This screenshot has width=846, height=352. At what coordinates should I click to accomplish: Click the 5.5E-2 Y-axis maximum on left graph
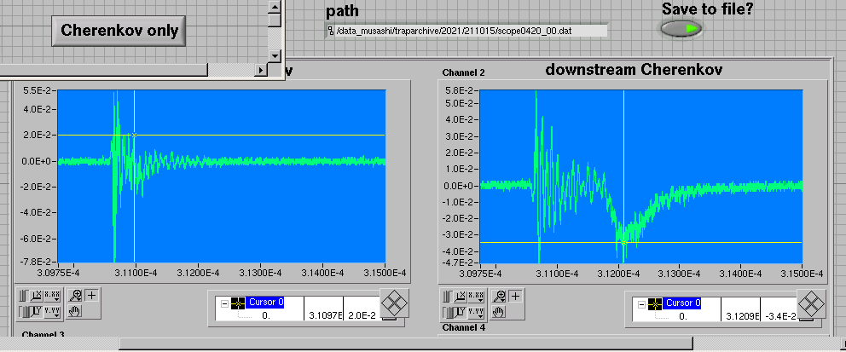pos(38,90)
